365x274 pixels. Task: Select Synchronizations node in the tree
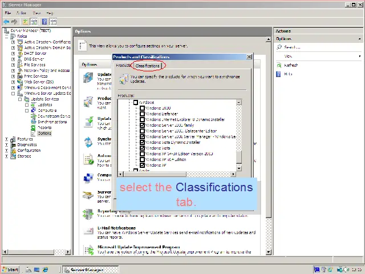(x=52, y=122)
